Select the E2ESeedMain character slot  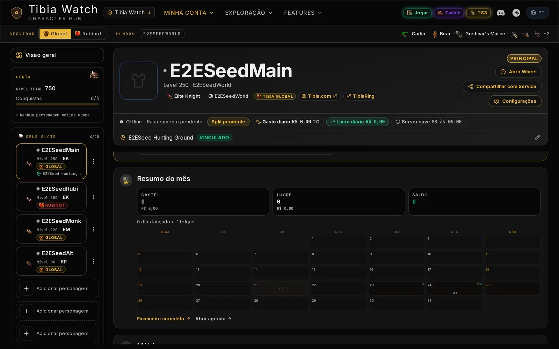(x=51, y=161)
